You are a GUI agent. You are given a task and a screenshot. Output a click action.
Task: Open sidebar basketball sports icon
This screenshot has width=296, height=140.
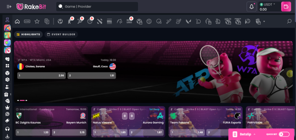[7, 80]
